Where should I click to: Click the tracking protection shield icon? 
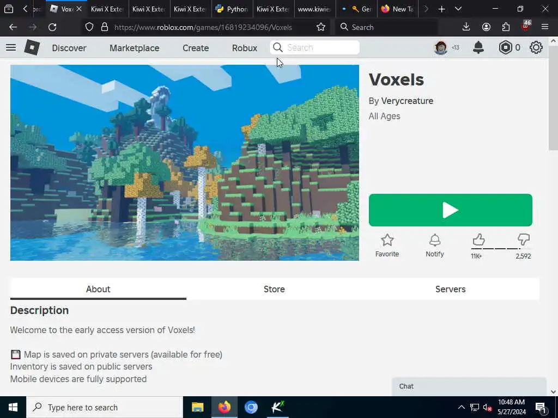click(x=89, y=27)
